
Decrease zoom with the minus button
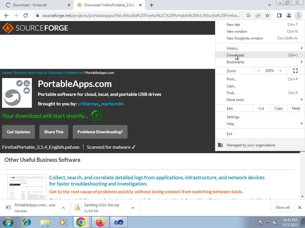tap(259, 71)
